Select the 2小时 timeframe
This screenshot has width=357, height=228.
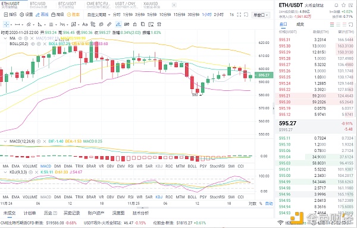219,14
